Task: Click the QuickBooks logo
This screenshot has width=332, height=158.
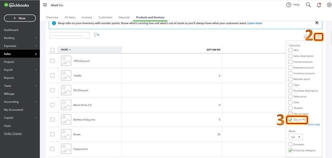Action: 16,5
